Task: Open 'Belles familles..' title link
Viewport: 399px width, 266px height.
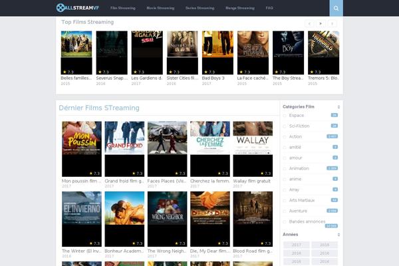Action: pyautogui.click(x=76, y=78)
